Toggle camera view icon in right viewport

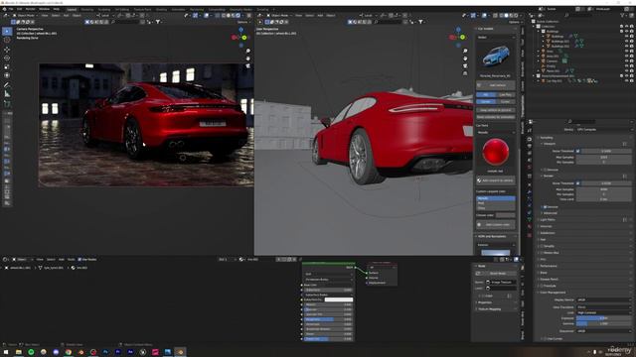465,65
